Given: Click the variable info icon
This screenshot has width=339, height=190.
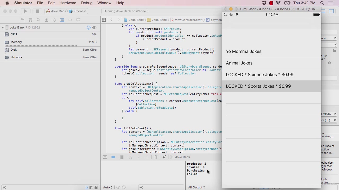Looking at the screenshot, I should point(124,187).
